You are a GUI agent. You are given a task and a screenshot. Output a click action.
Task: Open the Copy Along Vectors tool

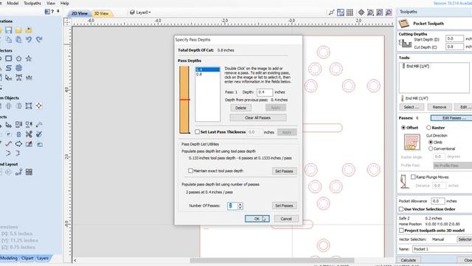(18, 172)
